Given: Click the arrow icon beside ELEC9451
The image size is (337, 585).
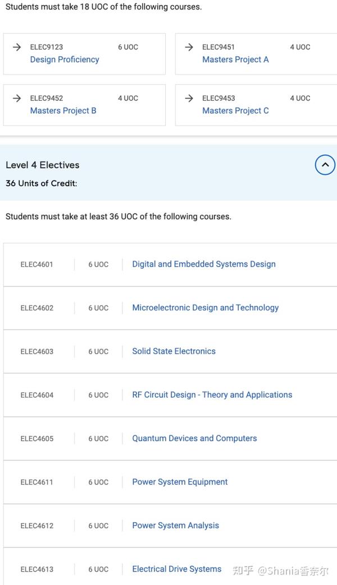Looking at the screenshot, I should 189,47.
